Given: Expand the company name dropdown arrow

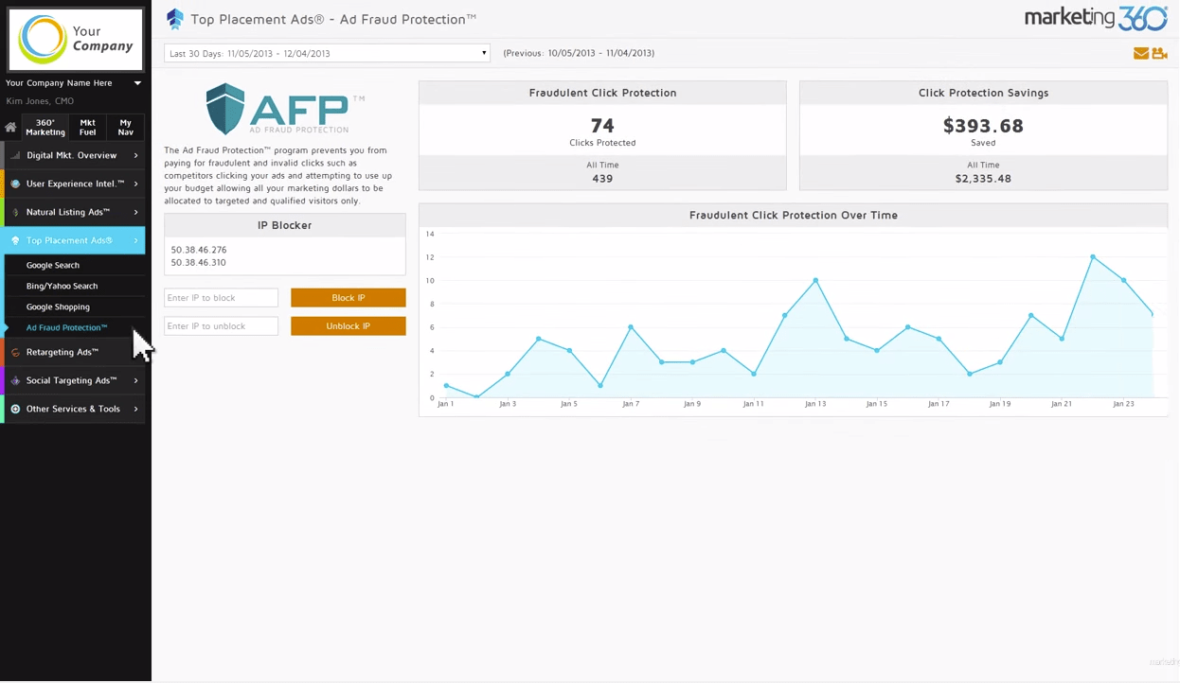Looking at the screenshot, I should [136, 83].
